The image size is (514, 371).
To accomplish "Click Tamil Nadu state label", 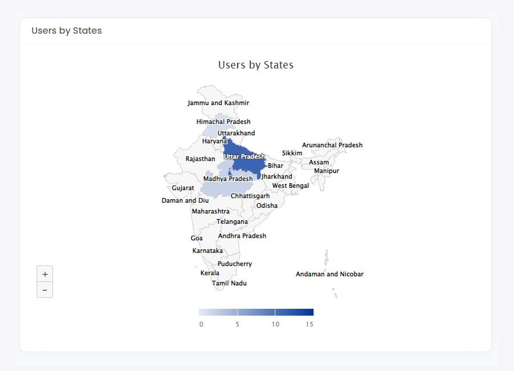I will click(x=229, y=283).
